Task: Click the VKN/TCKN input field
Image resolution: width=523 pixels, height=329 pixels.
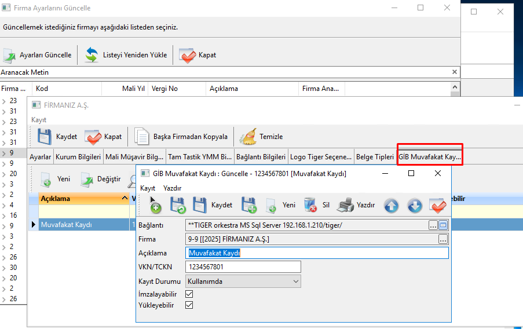Action: coord(243,267)
